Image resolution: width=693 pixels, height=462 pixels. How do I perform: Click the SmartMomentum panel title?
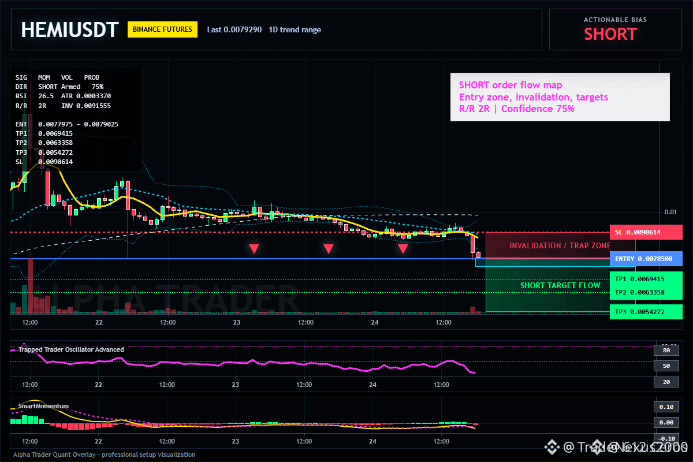coord(43,406)
